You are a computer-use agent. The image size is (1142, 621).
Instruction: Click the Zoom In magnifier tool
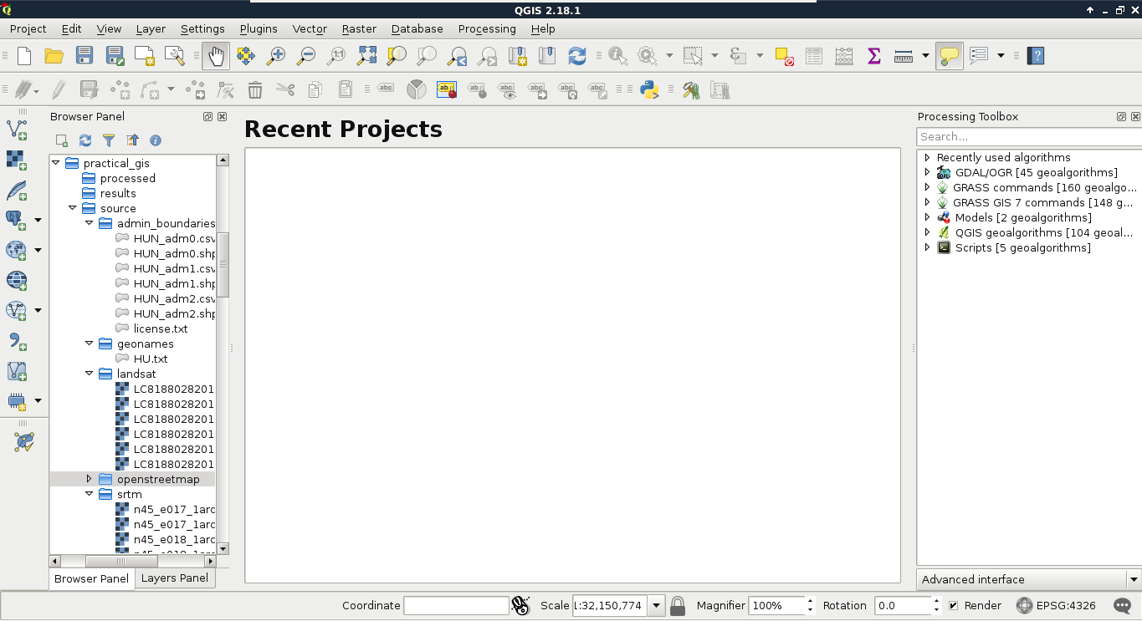pos(276,56)
